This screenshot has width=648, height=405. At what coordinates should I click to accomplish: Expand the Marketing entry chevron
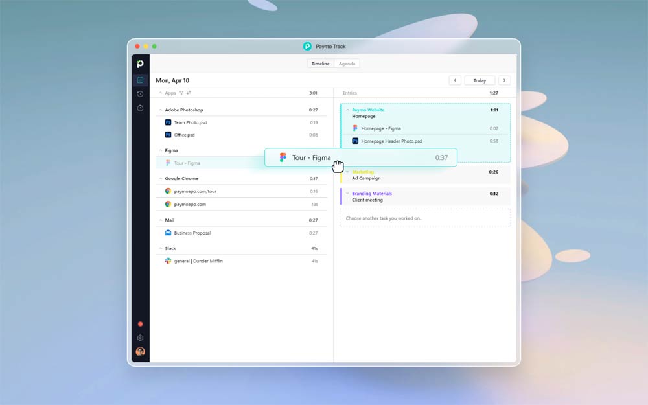click(347, 172)
